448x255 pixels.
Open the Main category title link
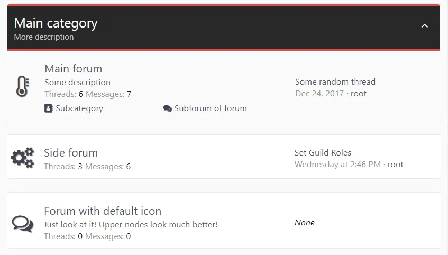(x=56, y=23)
